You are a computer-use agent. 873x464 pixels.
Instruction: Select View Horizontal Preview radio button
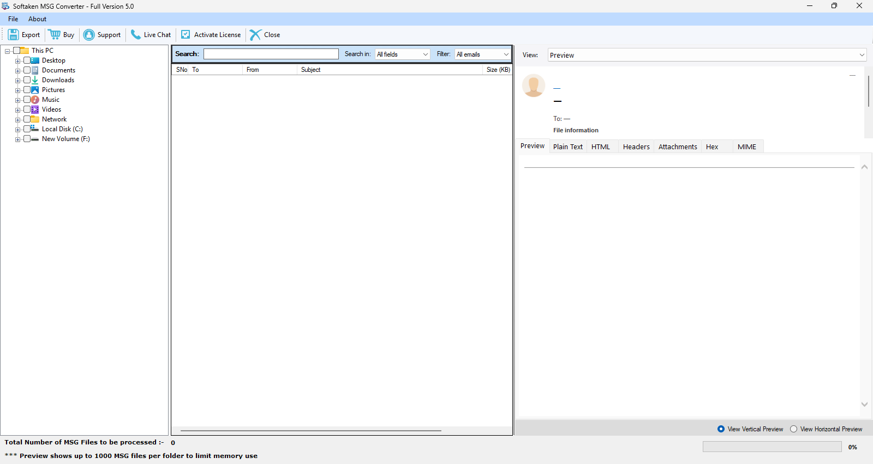point(794,429)
